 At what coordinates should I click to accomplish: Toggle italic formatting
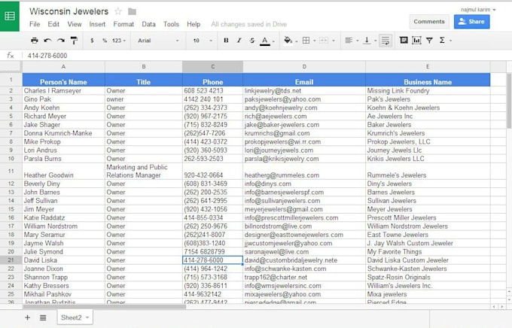(239, 41)
